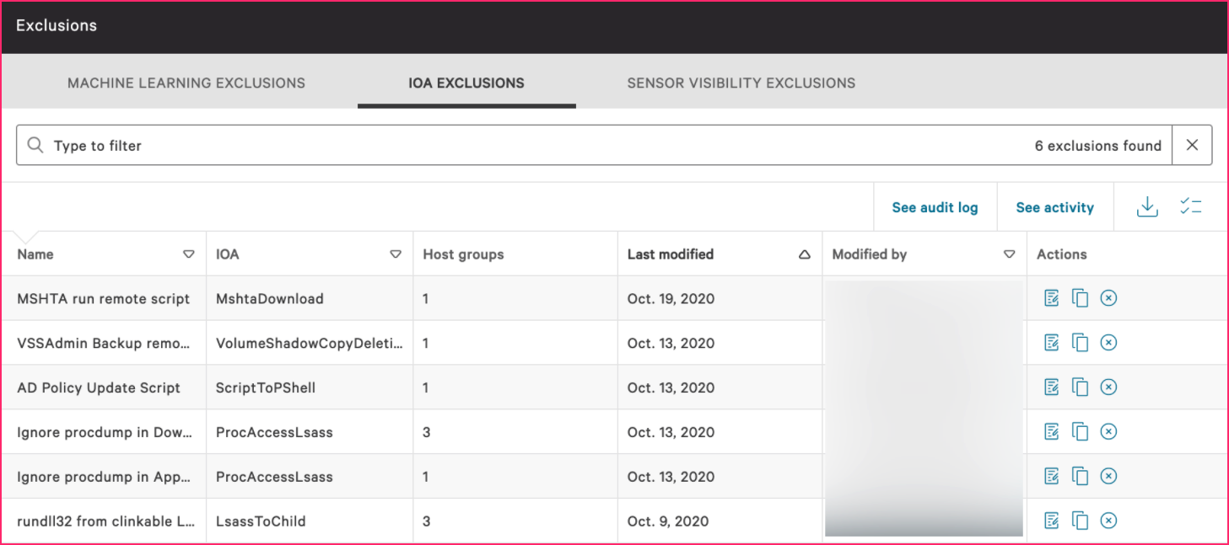Select the Ignore procudump in App... name cell
1229x545 pixels.
click(104, 477)
